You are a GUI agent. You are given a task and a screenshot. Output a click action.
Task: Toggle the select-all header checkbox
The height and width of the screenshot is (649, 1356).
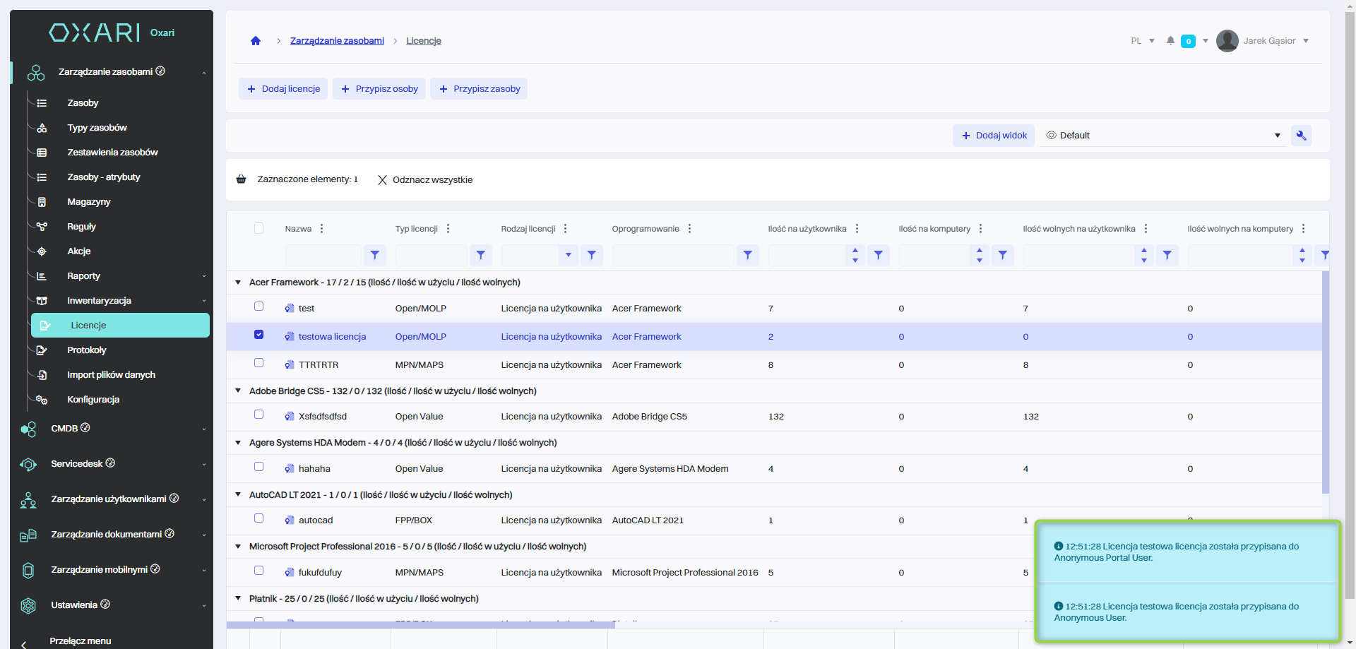[x=259, y=228]
